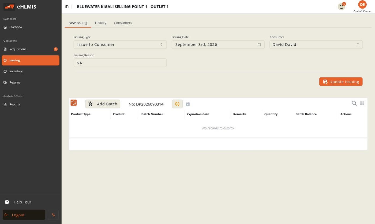
Task: Sort by Batch Number column header
Action: click(152, 114)
